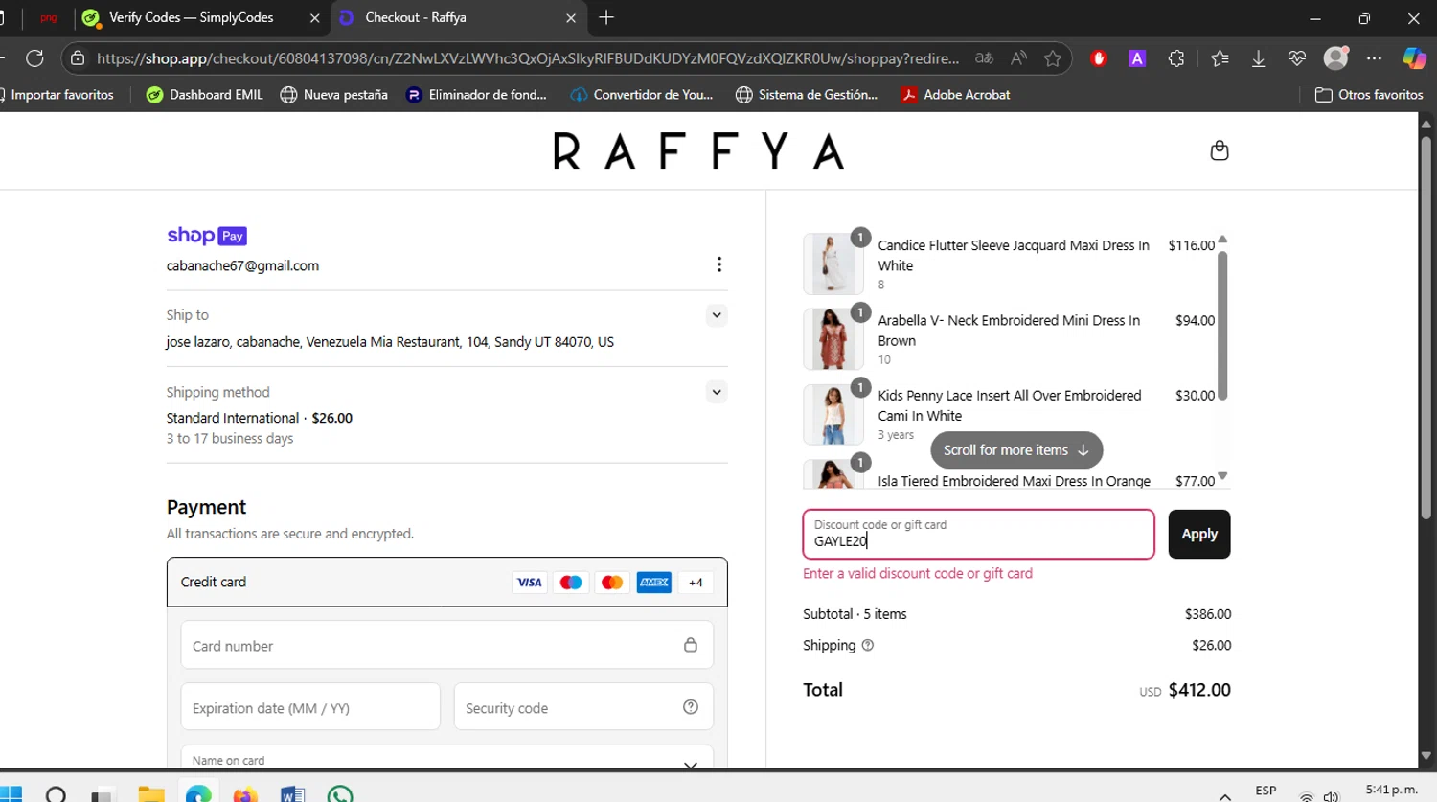
Task: Open the Shipping info help icon
Action: (x=867, y=645)
